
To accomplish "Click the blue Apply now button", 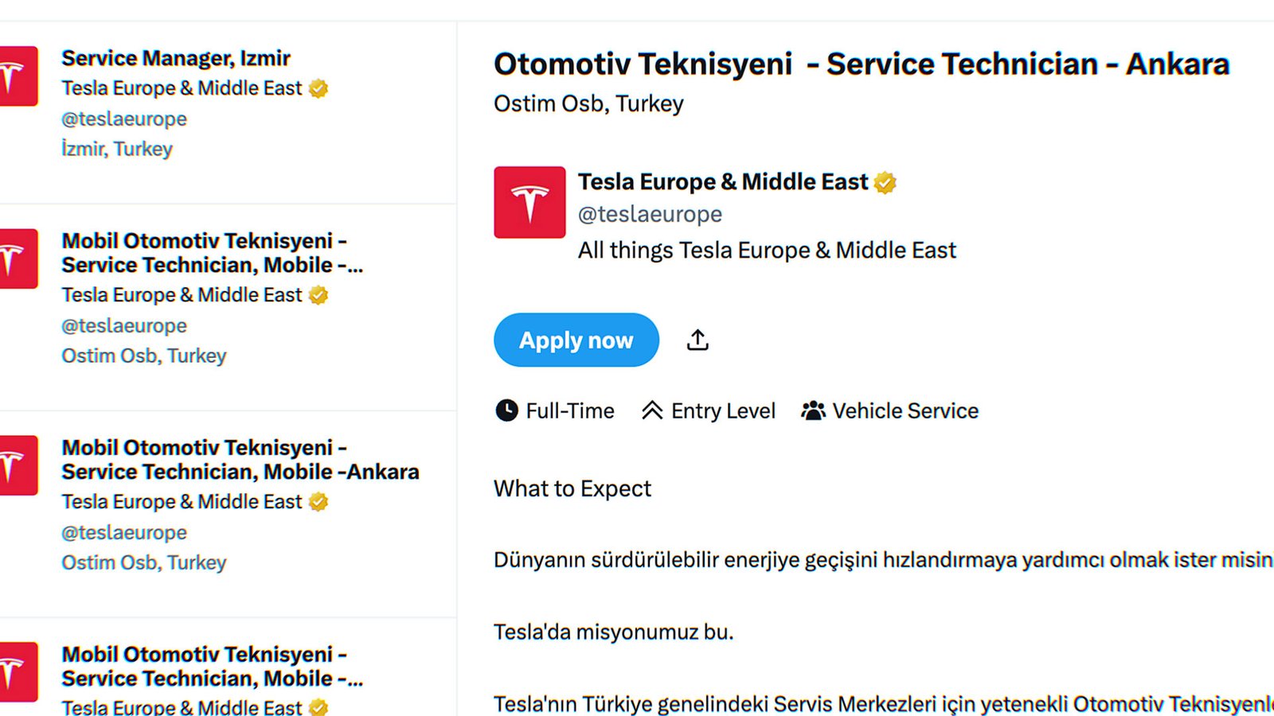I will pyautogui.click(x=576, y=340).
